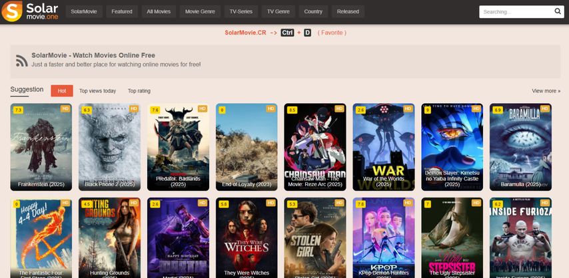Click the RSS feed icon
This screenshot has height=278, width=569.
pyautogui.click(x=21, y=61)
